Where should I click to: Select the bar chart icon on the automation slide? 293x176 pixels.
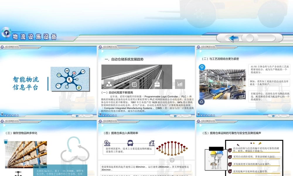coord(180,84)
